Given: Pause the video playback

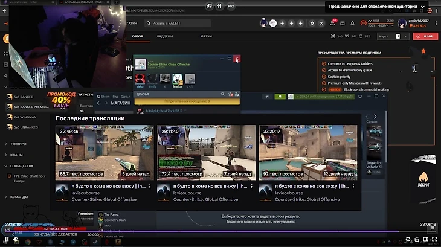Looking at the screenshot, I should 6,240.
